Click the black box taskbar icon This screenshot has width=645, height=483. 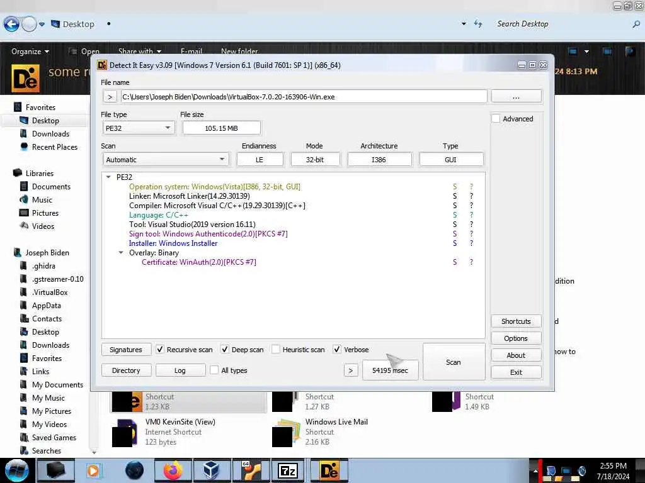click(55, 470)
